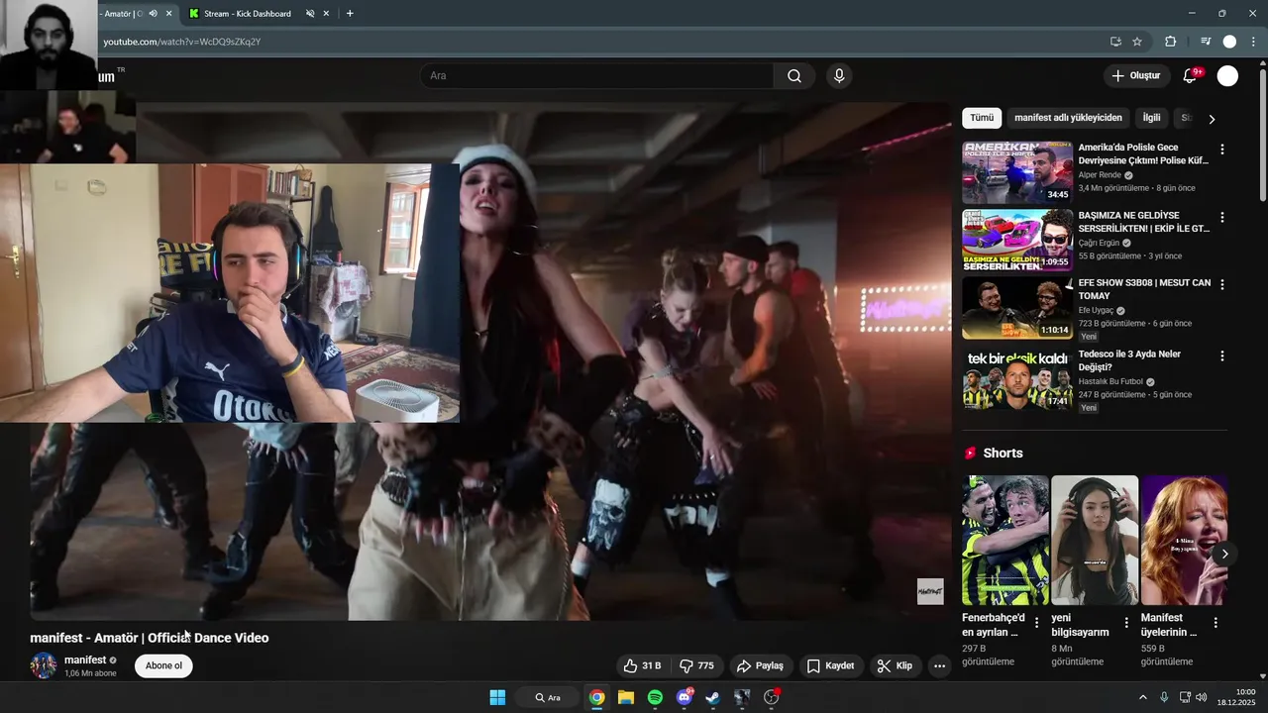Like the video (31 B)
Screen dimensions: 1268x713
pos(642,665)
